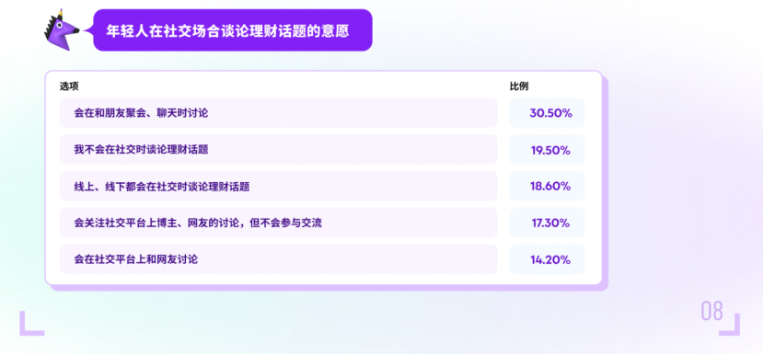Click the 19.50% value cell
The height and width of the screenshot is (355, 764).
[x=547, y=150]
